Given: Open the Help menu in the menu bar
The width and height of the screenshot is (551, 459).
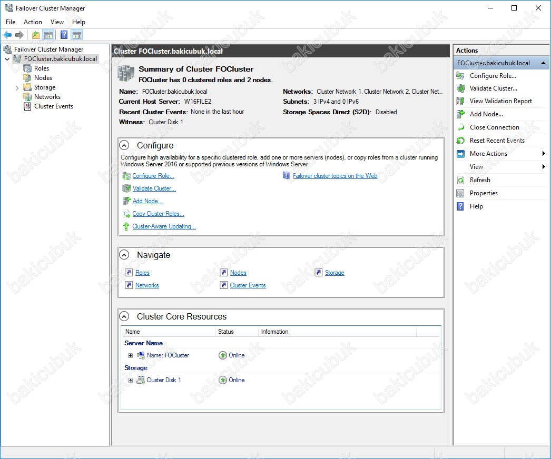Looking at the screenshot, I should 78,22.
